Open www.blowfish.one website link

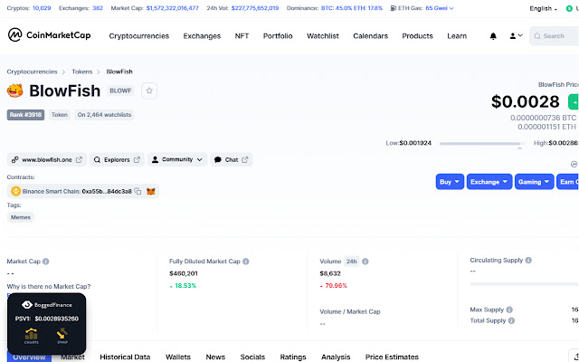click(47, 159)
